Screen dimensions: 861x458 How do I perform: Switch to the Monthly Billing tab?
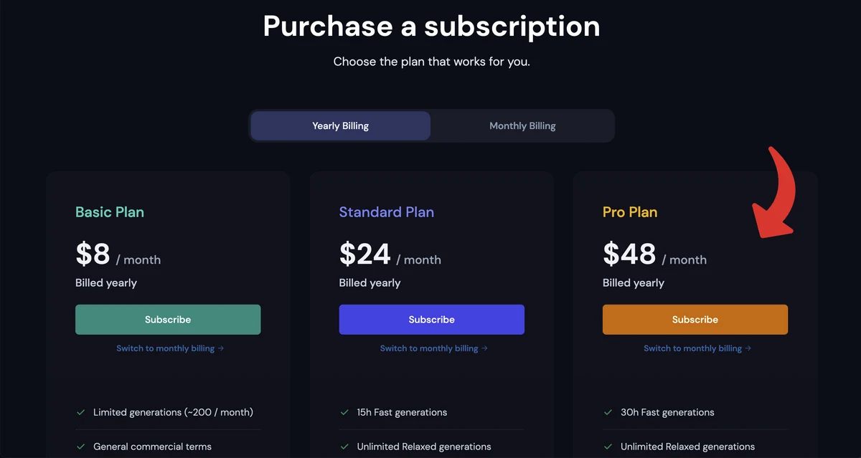(522, 125)
